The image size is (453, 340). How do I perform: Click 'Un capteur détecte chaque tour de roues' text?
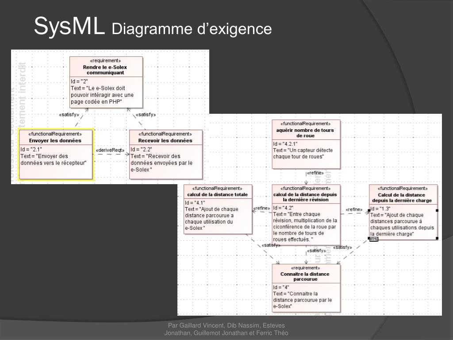click(x=303, y=153)
